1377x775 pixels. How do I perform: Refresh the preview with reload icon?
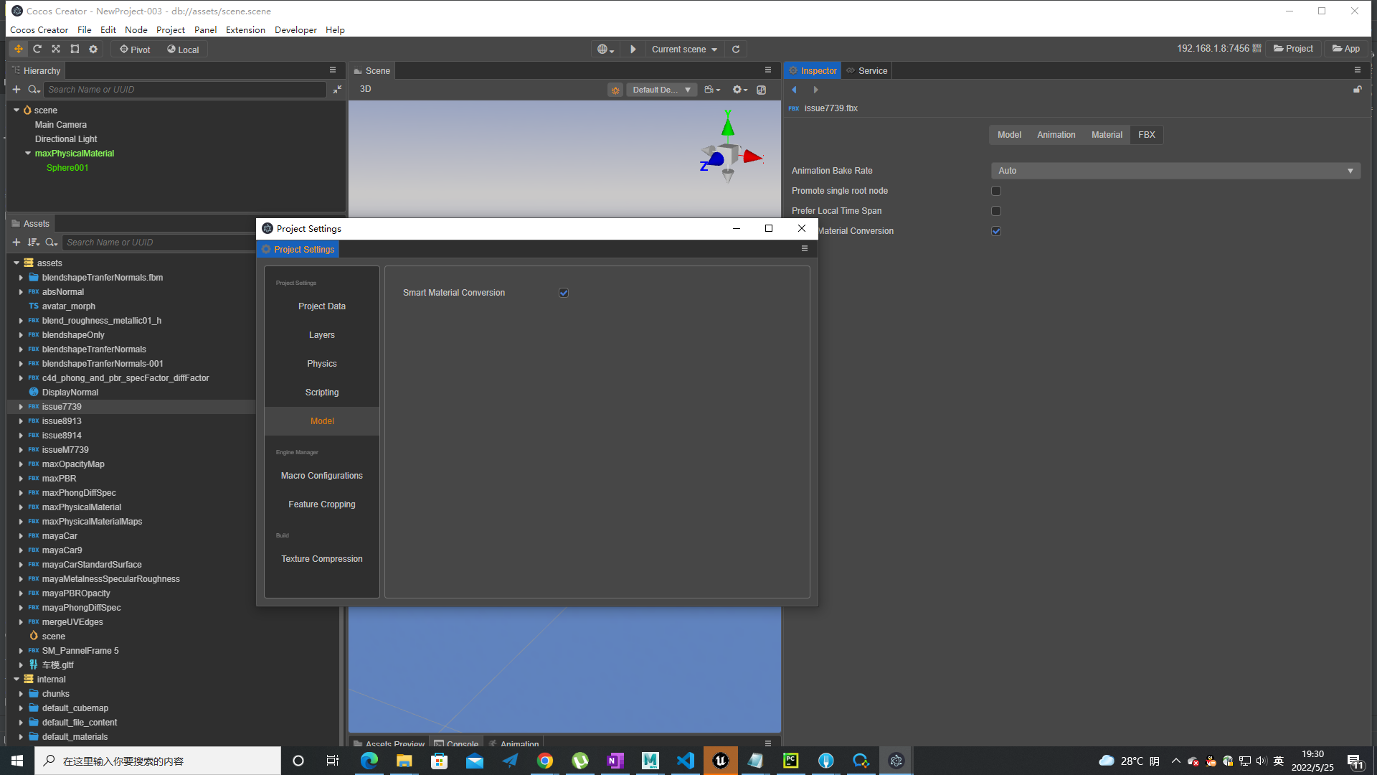(x=736, y=50)
